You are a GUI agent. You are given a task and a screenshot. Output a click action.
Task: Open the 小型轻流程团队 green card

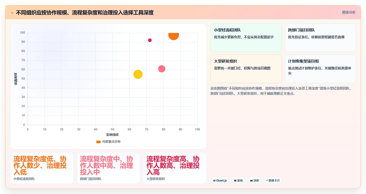pyautogui.click(x=246, y=38)
